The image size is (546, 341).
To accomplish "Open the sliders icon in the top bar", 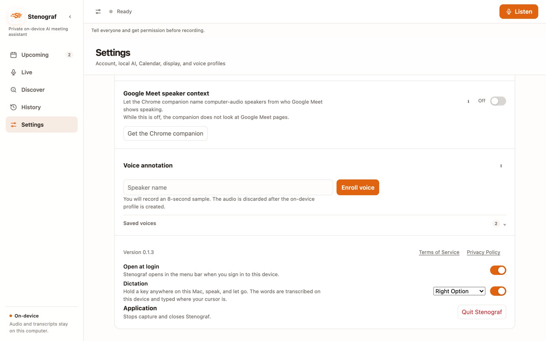I will point(98,12).
